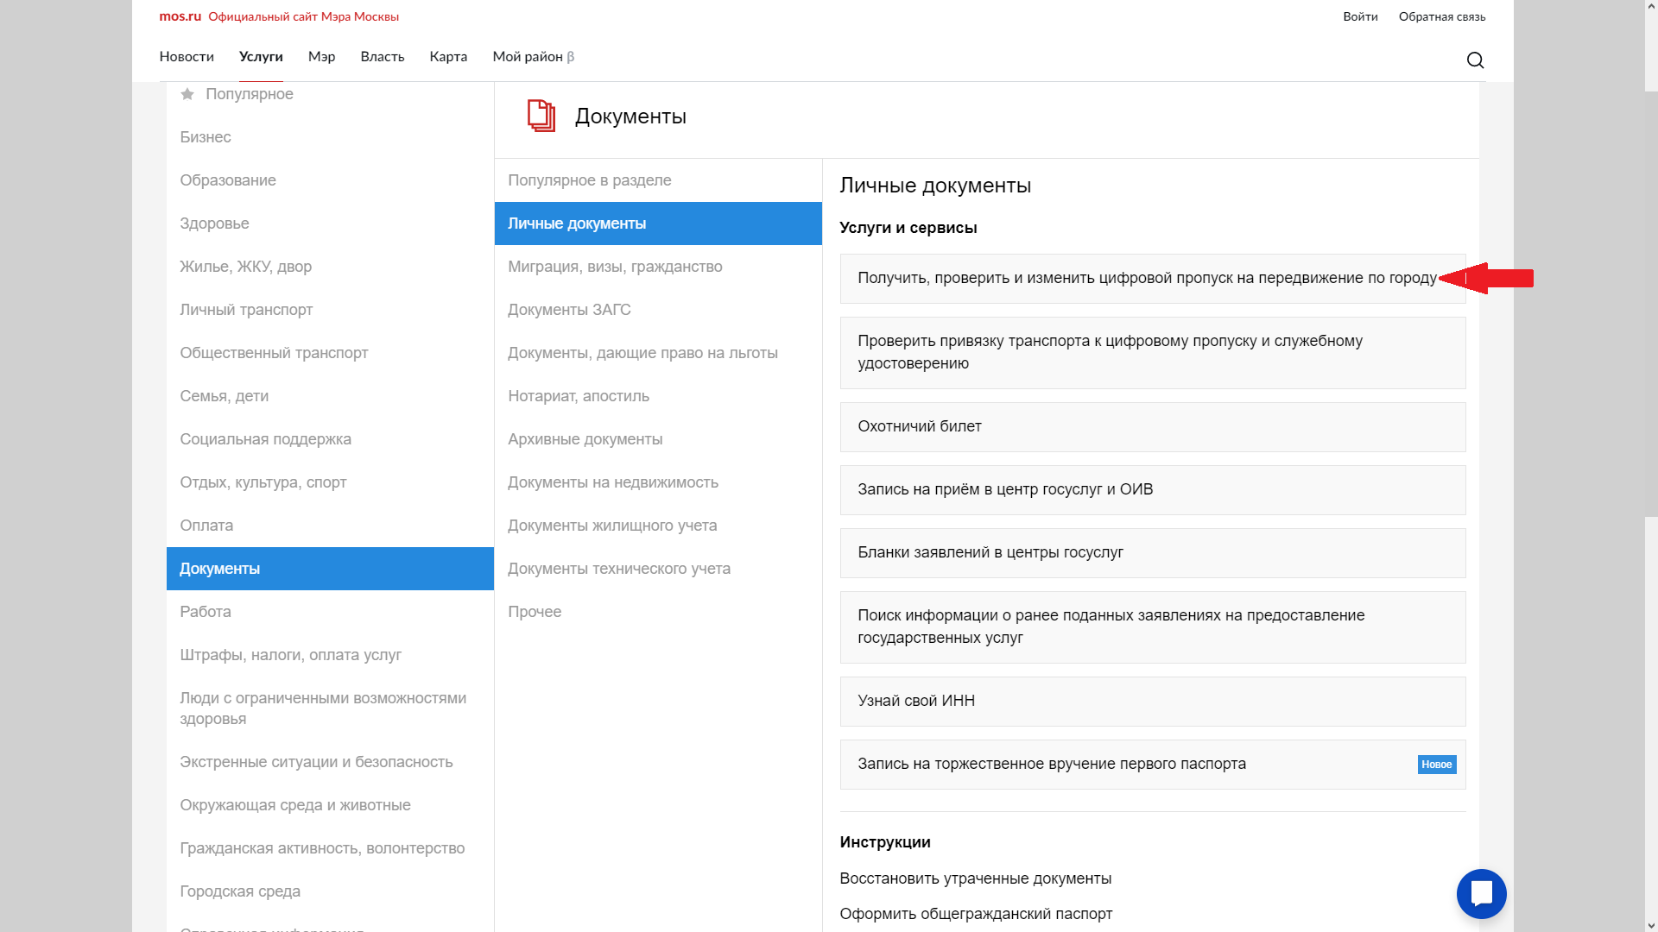1658x932 pixels.
Task: Open Здоровье category in sidebar
Action: (x=214, y=224)
